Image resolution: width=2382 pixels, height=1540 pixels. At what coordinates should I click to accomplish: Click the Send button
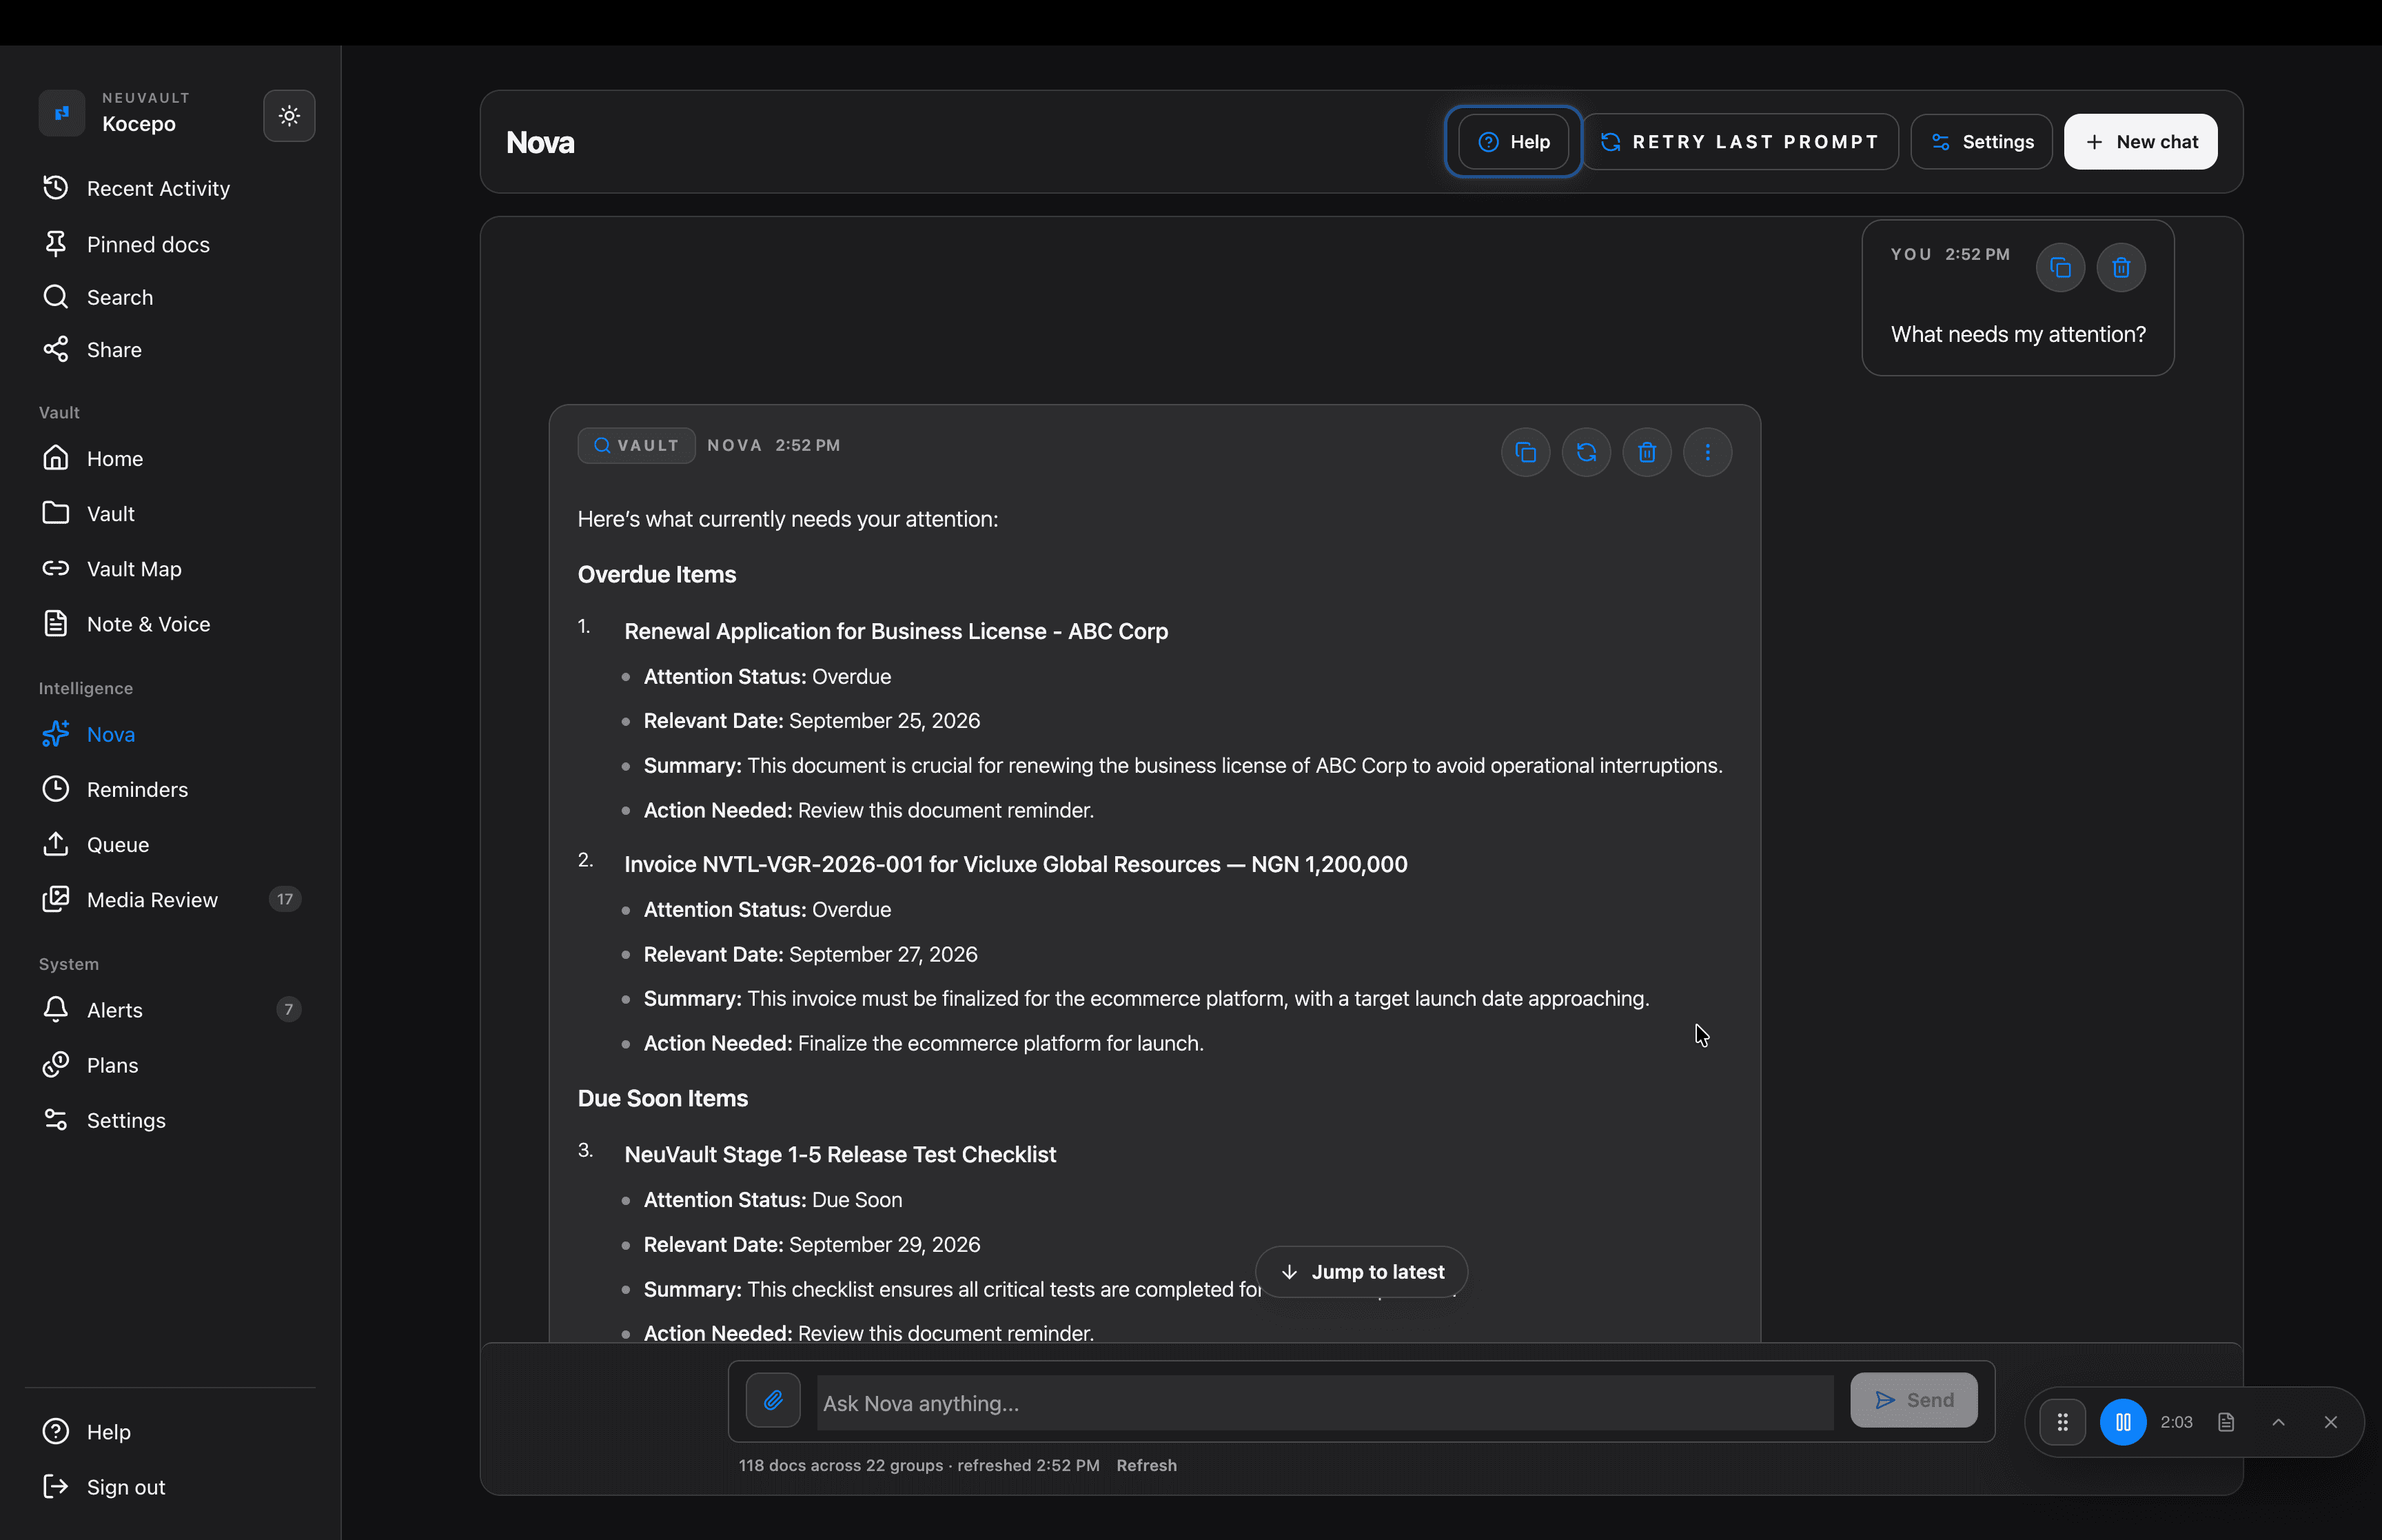(x=1913, y=1400)
